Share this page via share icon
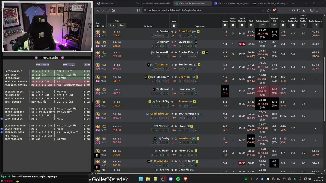Image resolution: width=326 pixels, height=183 pixels. pos(268,10)
